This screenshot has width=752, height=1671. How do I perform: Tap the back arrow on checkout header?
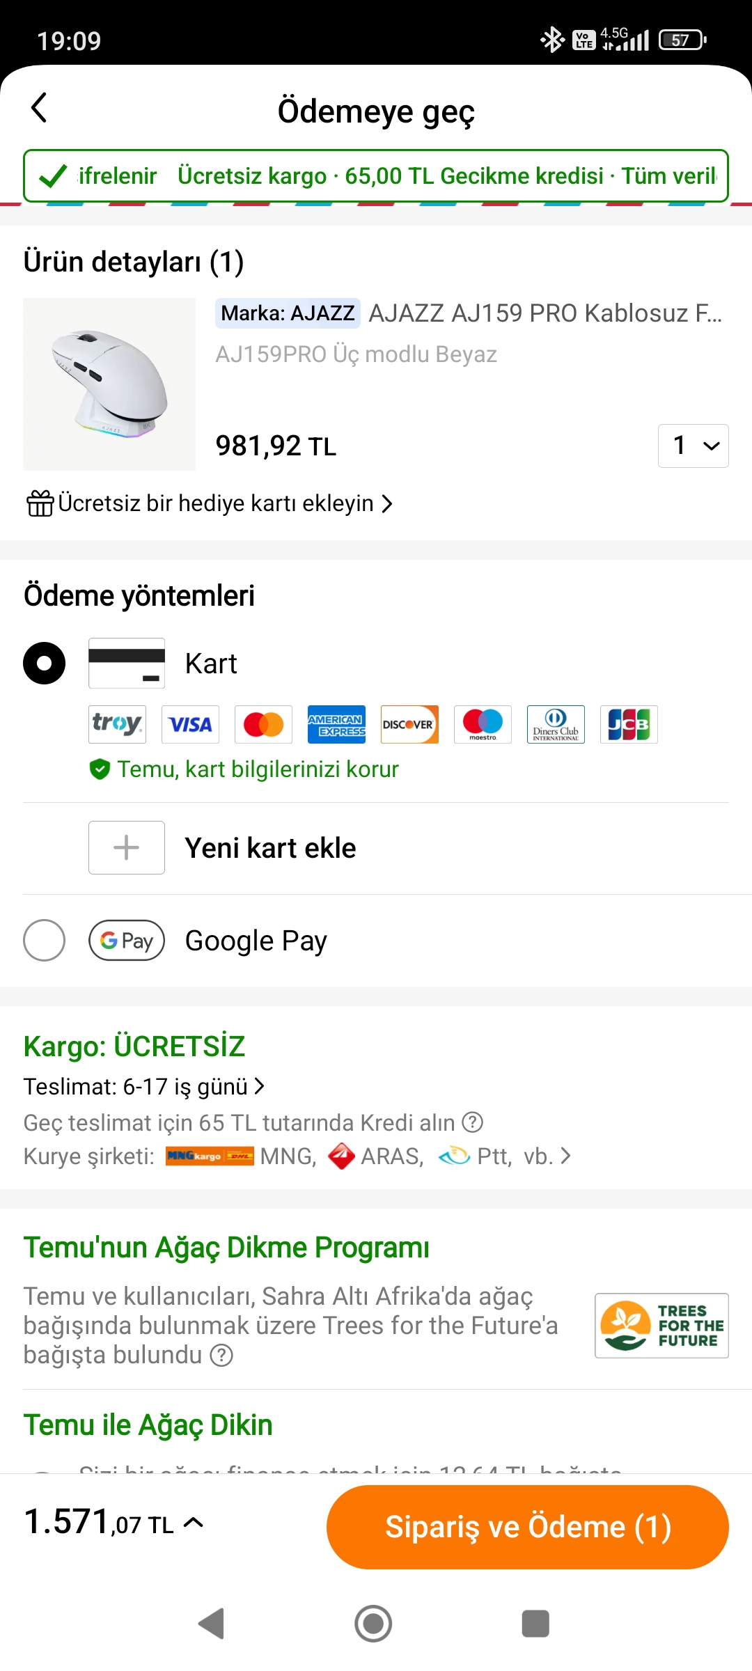[40, 109]
